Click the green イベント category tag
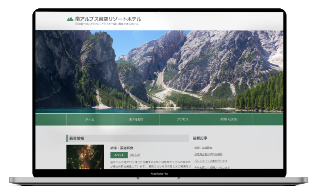Image resolution: width=316 pixels, height=194 pixels. click(x=119, y=155)
